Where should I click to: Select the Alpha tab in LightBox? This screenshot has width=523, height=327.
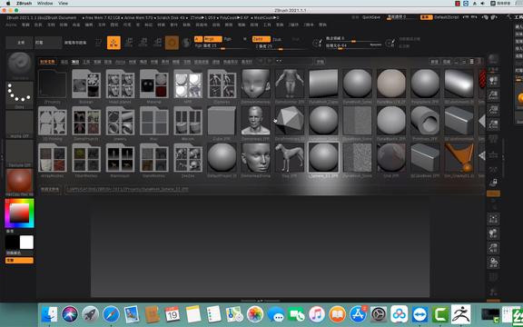tap(120, 62)
